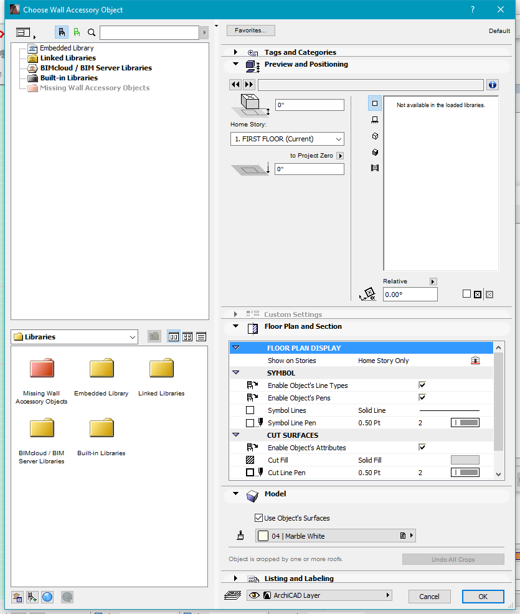The width and height of the screenshot is (520, 614).
Task: Click the next object double-arrow button
Action: 248,85
